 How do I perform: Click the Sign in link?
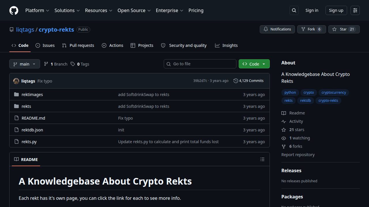[x=312, y=10]
